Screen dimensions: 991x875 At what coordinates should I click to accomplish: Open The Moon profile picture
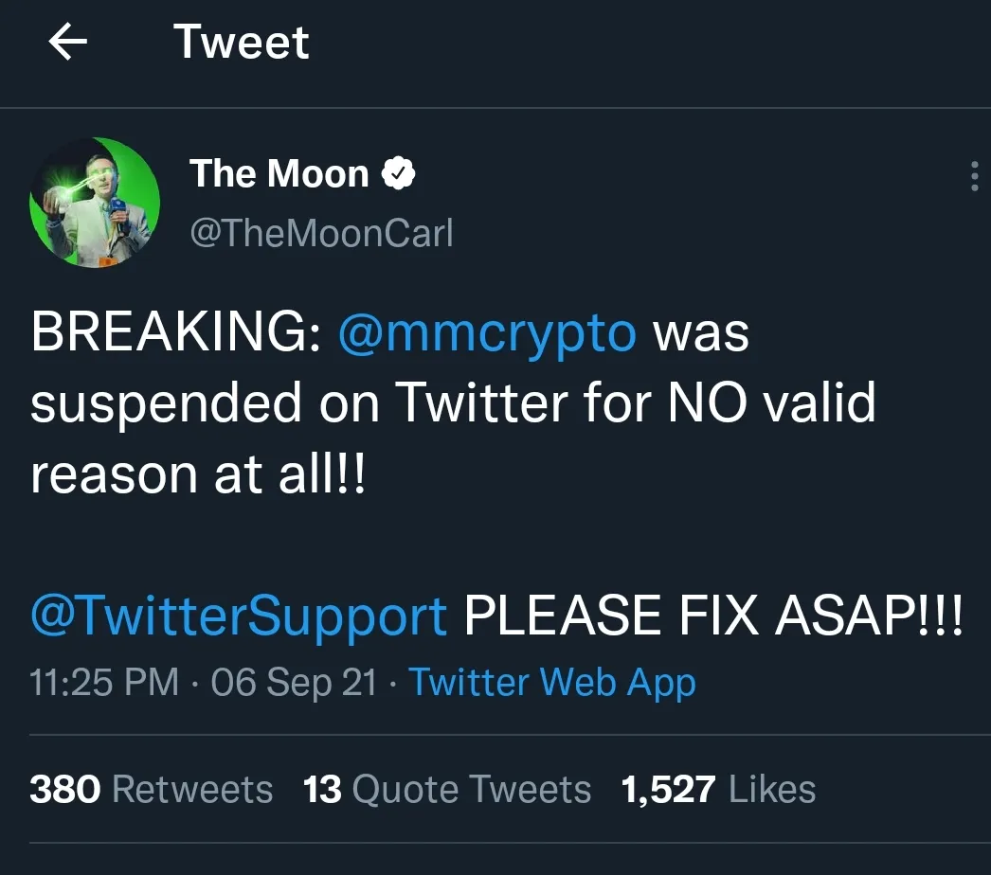[x=95, y=202]
